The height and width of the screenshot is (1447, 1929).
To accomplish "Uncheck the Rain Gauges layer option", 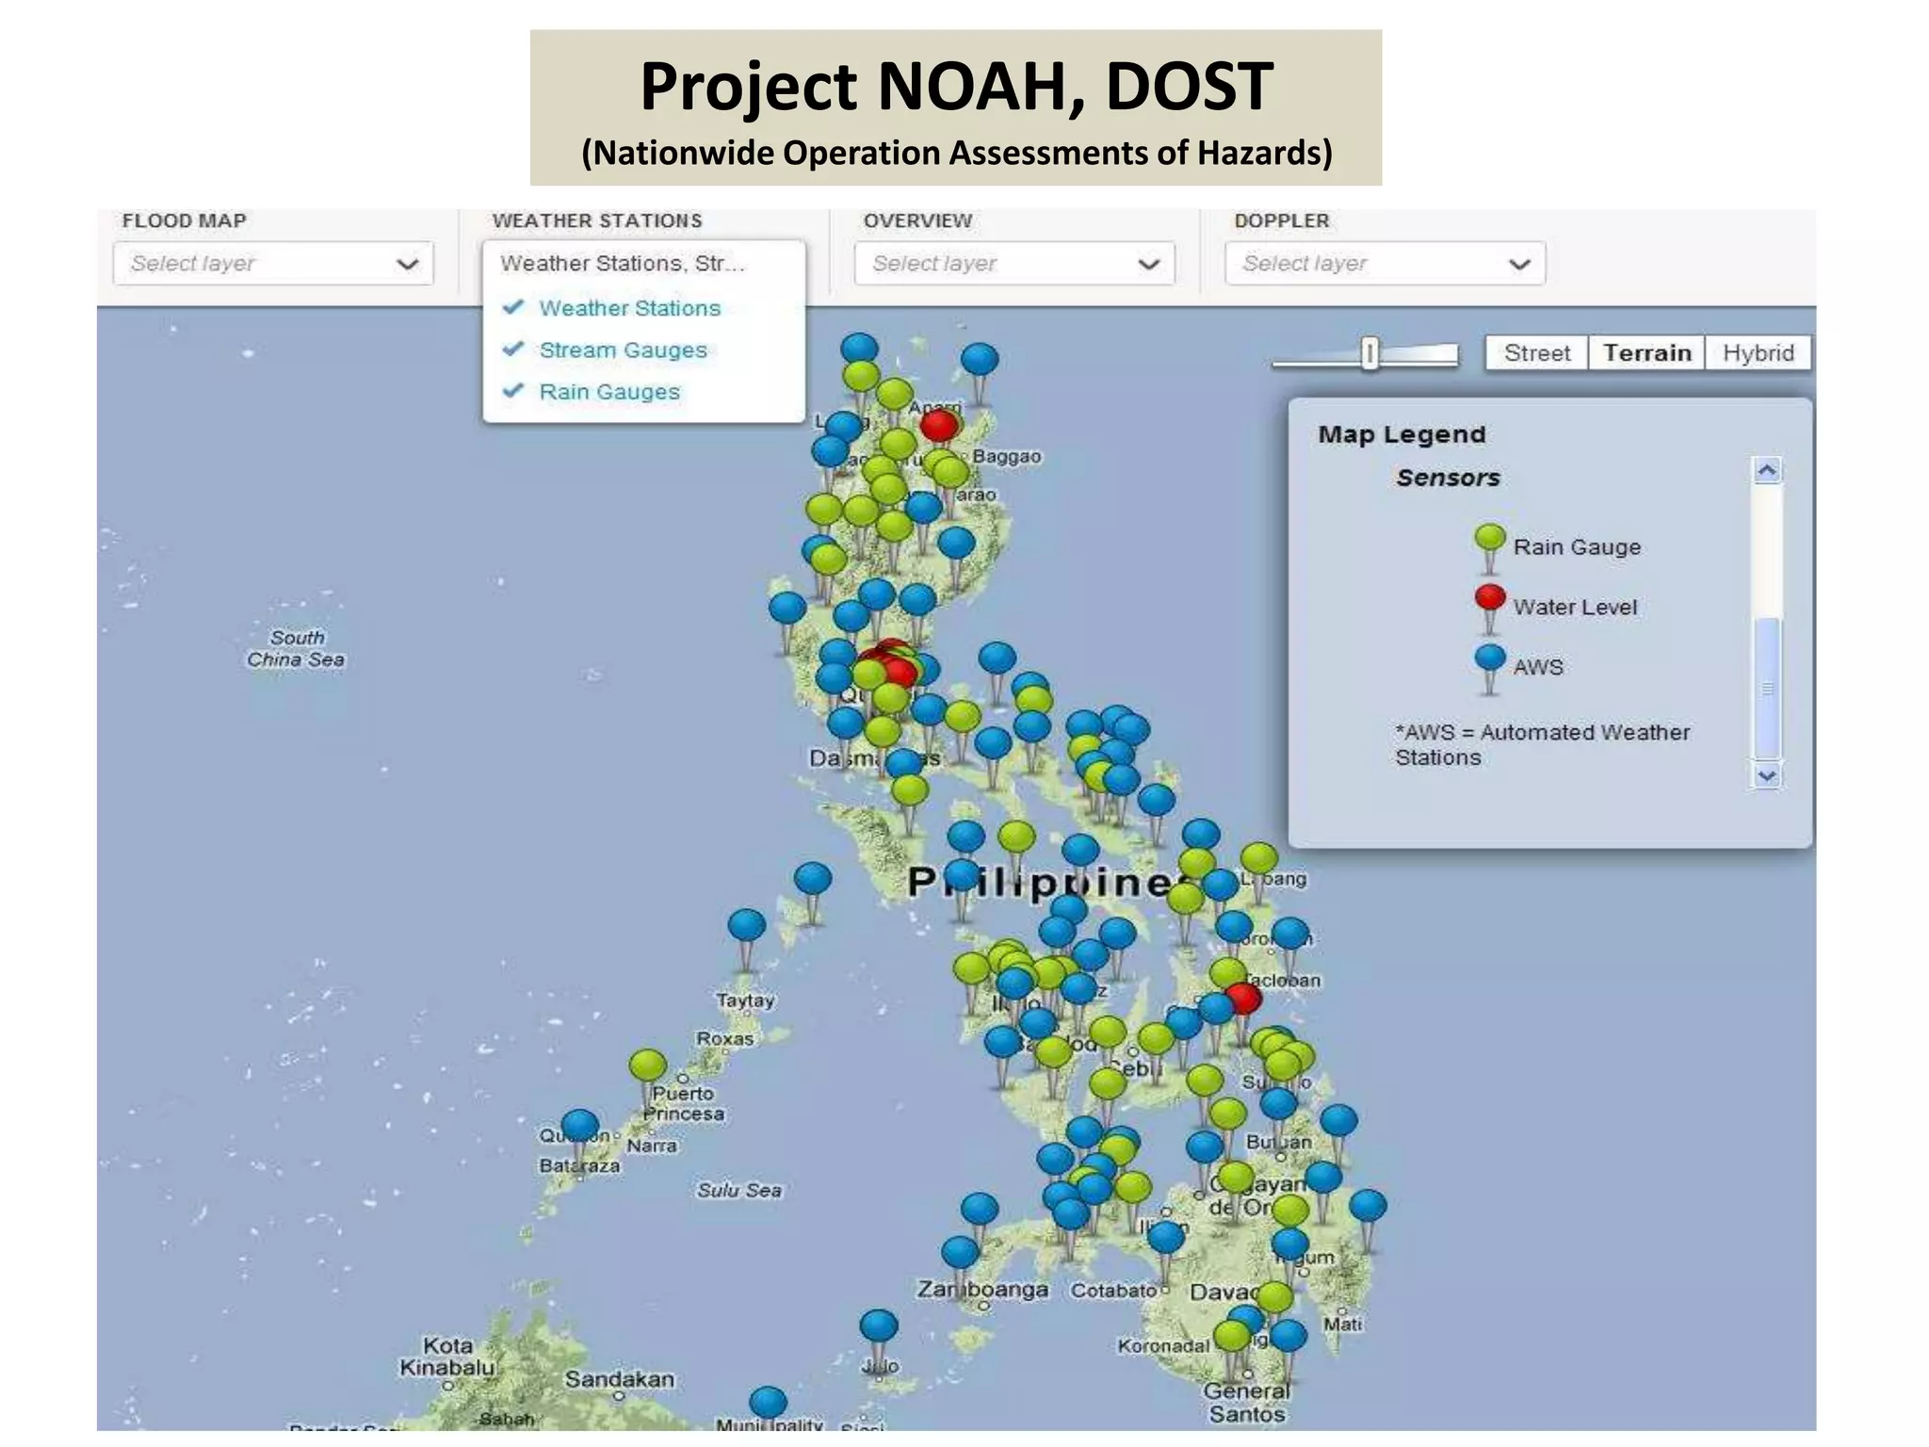I will click(592, 392).
